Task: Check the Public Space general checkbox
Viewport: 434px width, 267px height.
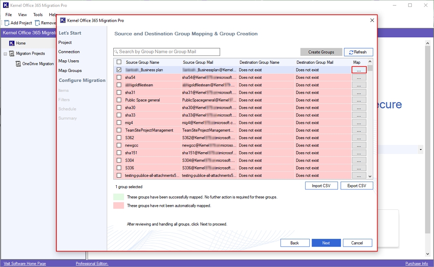Action: click(x=119, y=100)
